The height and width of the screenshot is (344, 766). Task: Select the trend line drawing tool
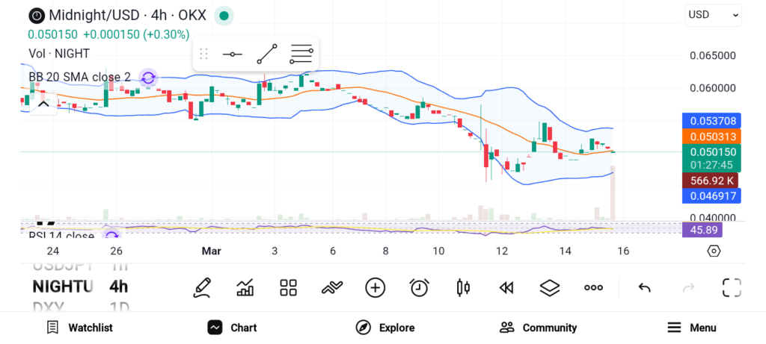(266, 54)
